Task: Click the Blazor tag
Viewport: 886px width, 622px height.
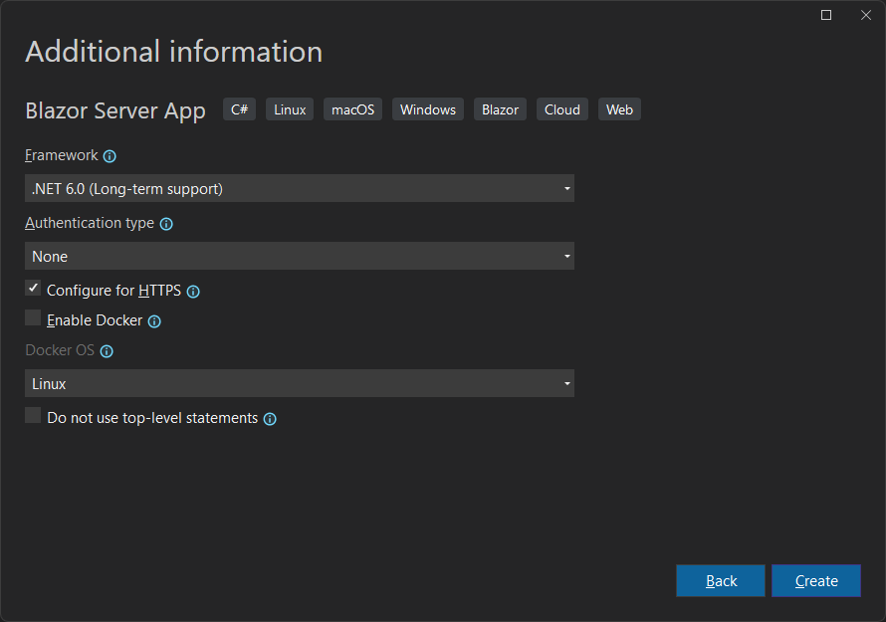Action: [x=500, y=109]
